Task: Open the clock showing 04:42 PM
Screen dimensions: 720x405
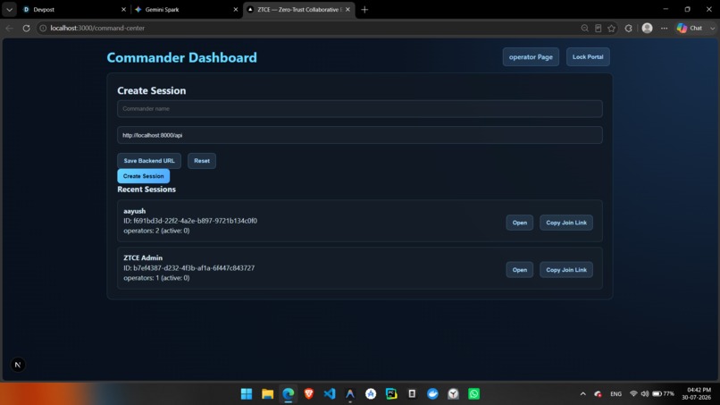Action: pos(696,393)
